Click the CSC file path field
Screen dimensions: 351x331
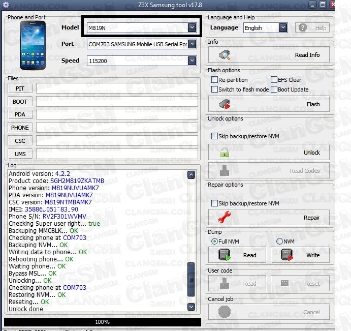click(x=117, y=141)
